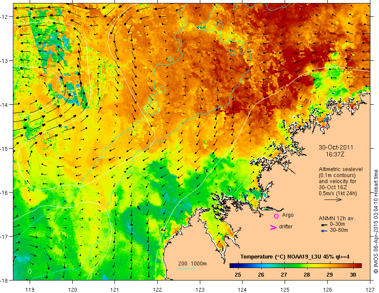Click the longitude axis label 119

[30, 290]
